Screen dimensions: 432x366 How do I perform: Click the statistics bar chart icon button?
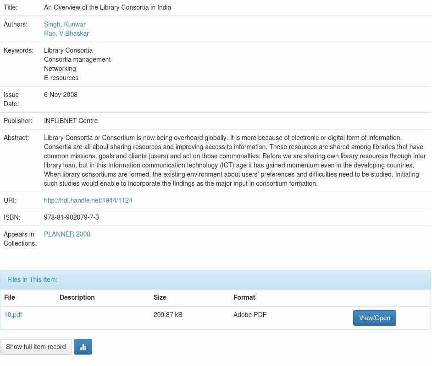(x=83, y=347)
